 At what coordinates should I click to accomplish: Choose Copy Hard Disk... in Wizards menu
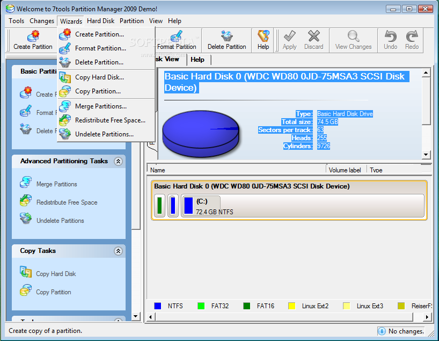[106, 77]
